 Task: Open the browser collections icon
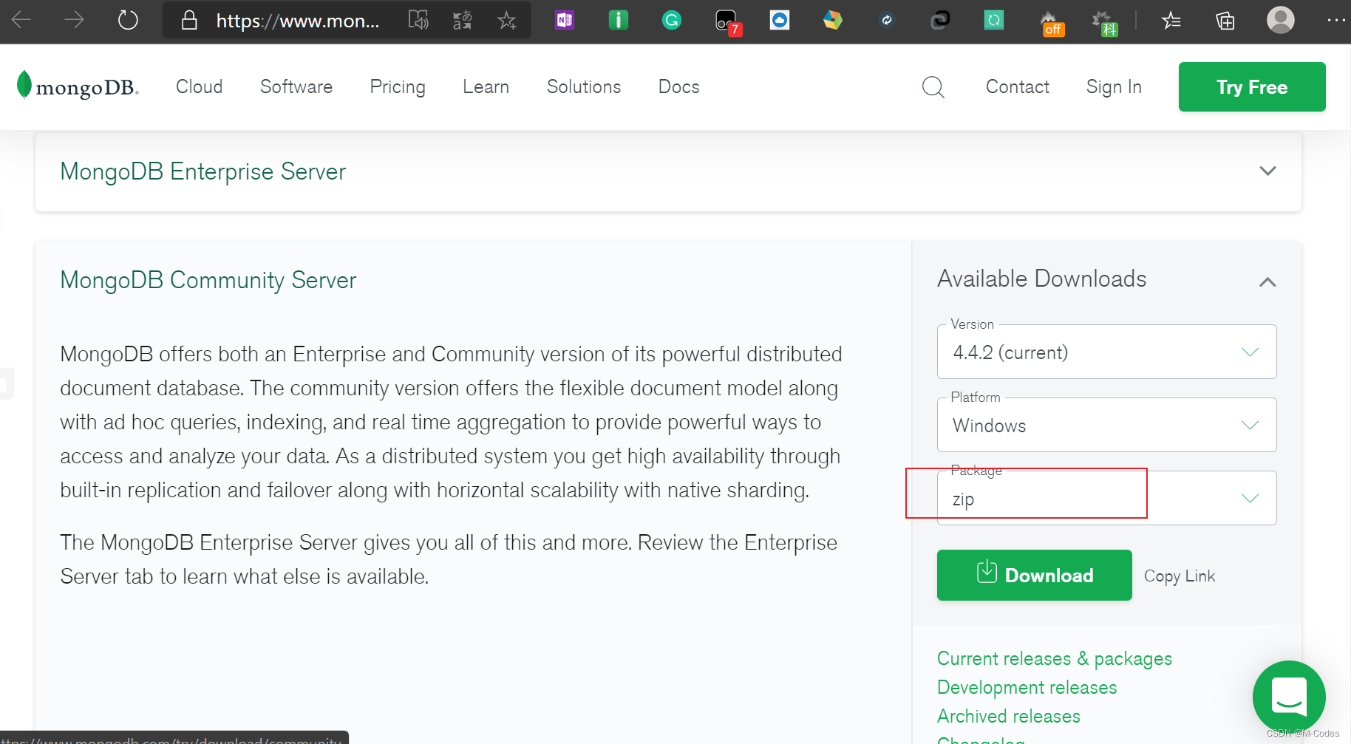click(1225, 20)
